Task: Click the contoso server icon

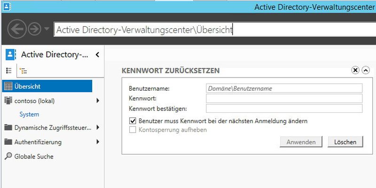Action: point(8,101)
